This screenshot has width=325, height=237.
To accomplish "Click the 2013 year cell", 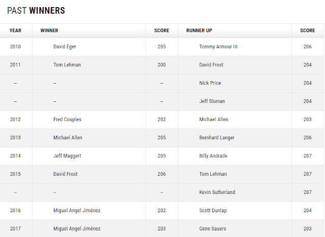I will 15,138.
